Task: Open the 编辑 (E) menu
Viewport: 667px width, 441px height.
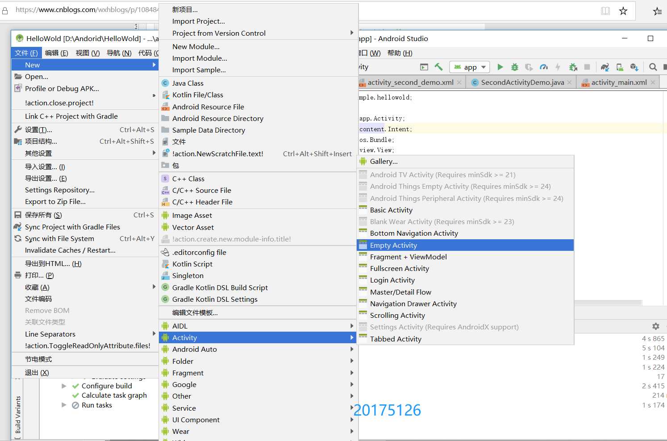Action: 57,53
